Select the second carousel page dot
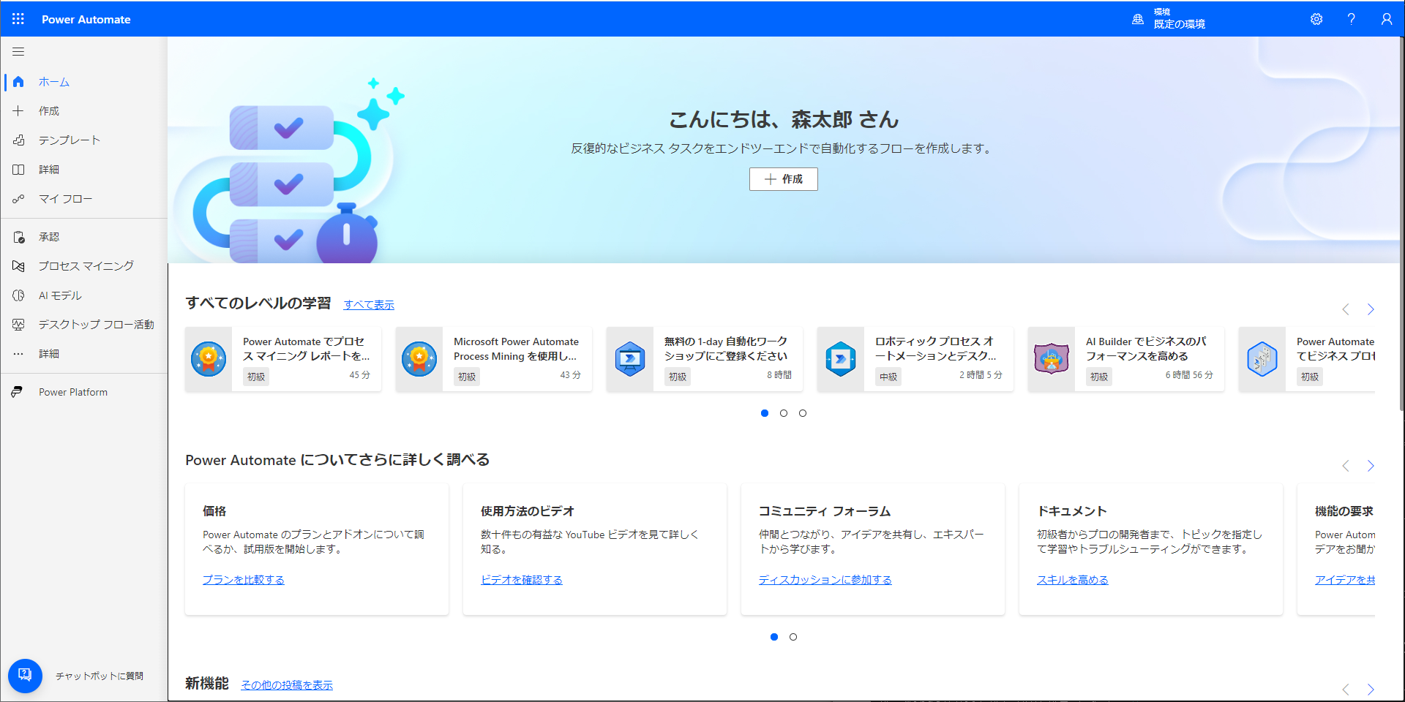The image size is (1405, 702). (784, 413)
